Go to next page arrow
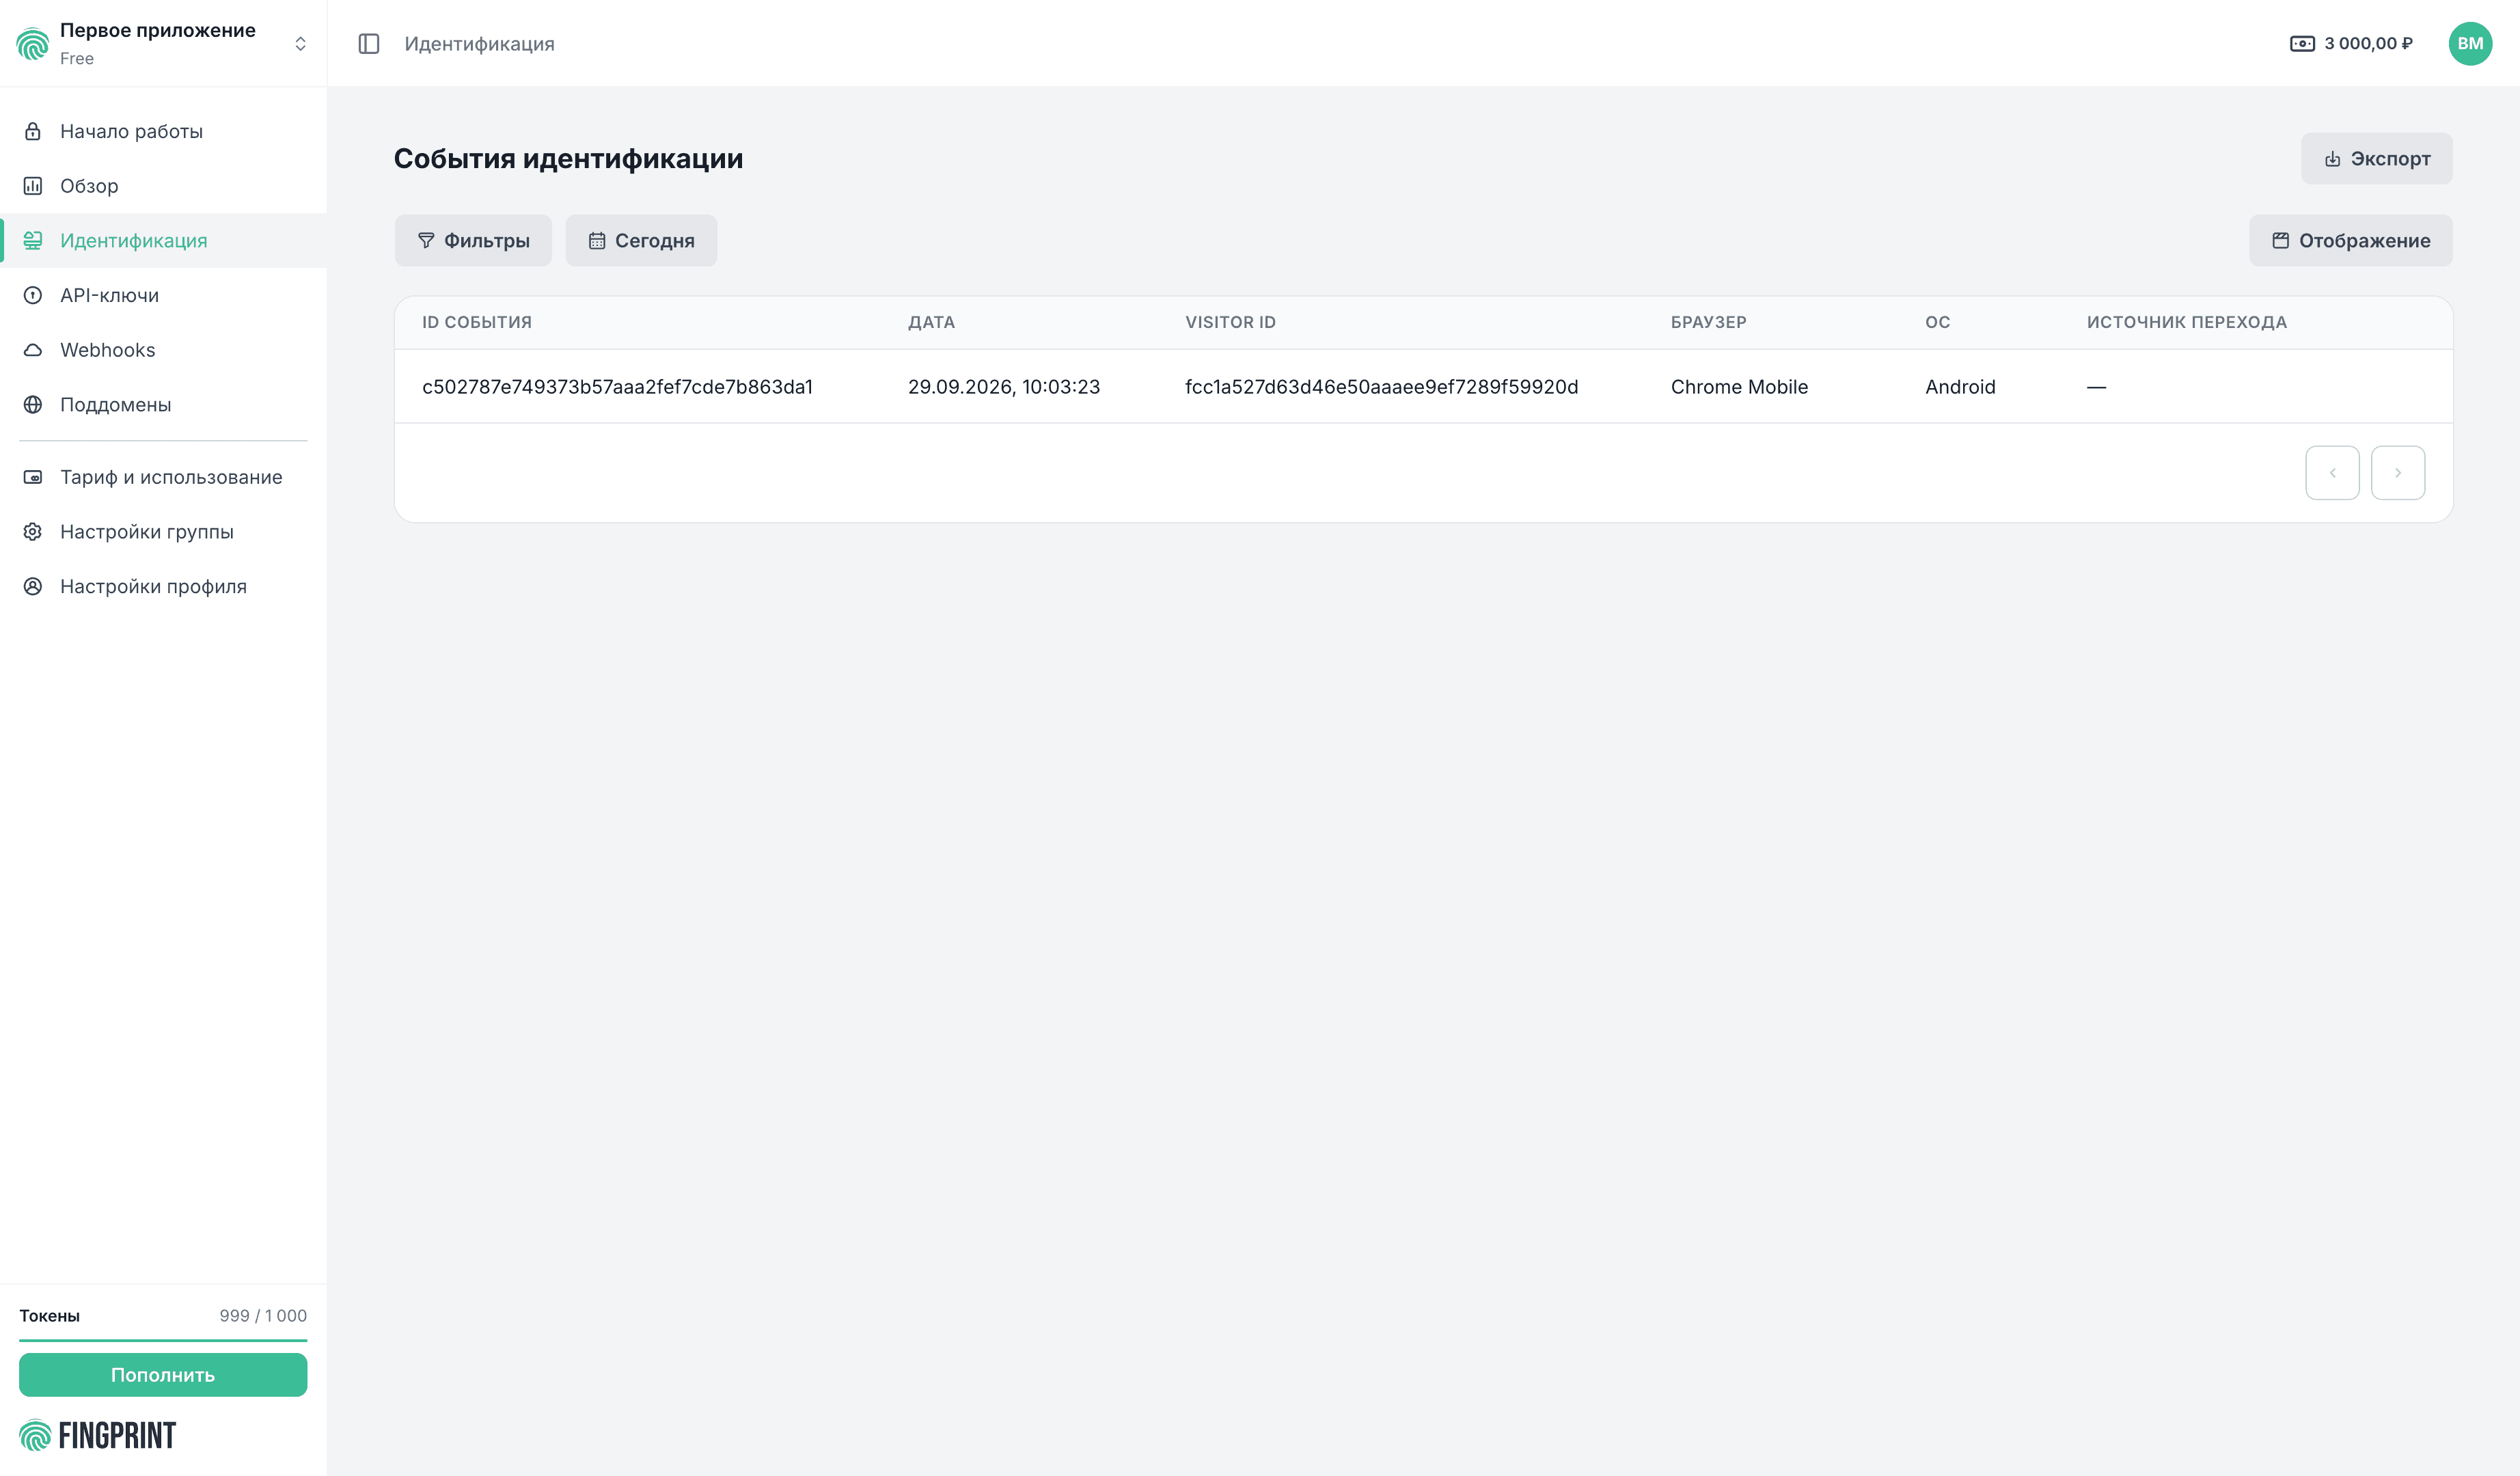This screenshot has height=1476, width=2520. click(2397, 473)
